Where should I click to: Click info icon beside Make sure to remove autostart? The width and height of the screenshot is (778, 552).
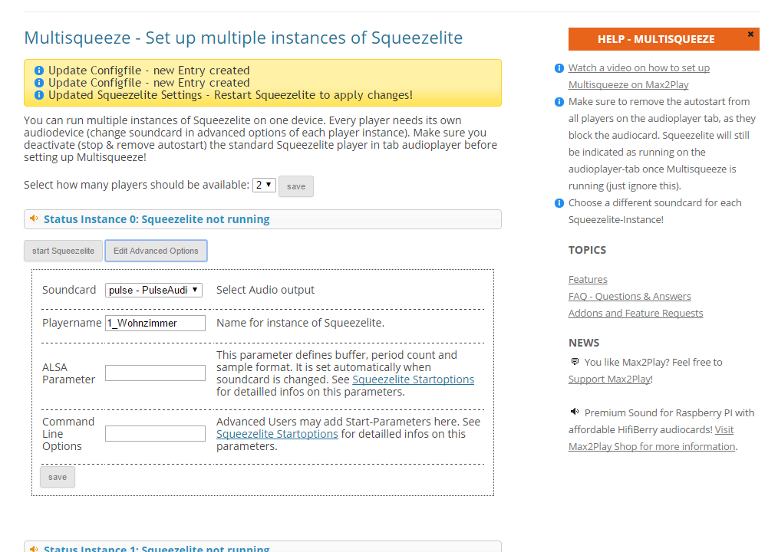(x=559, y=102)
